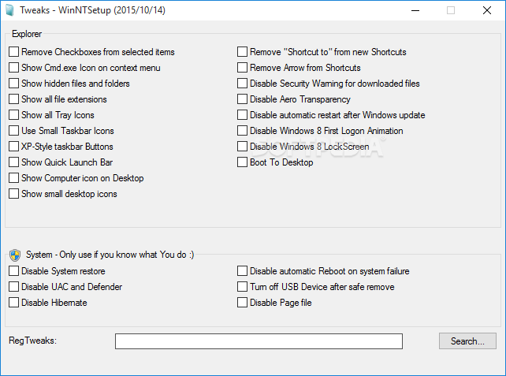This screenshot has width=506, height=376.
Task: Open the Search... file browser button
Action: click(x=467, y=341)
